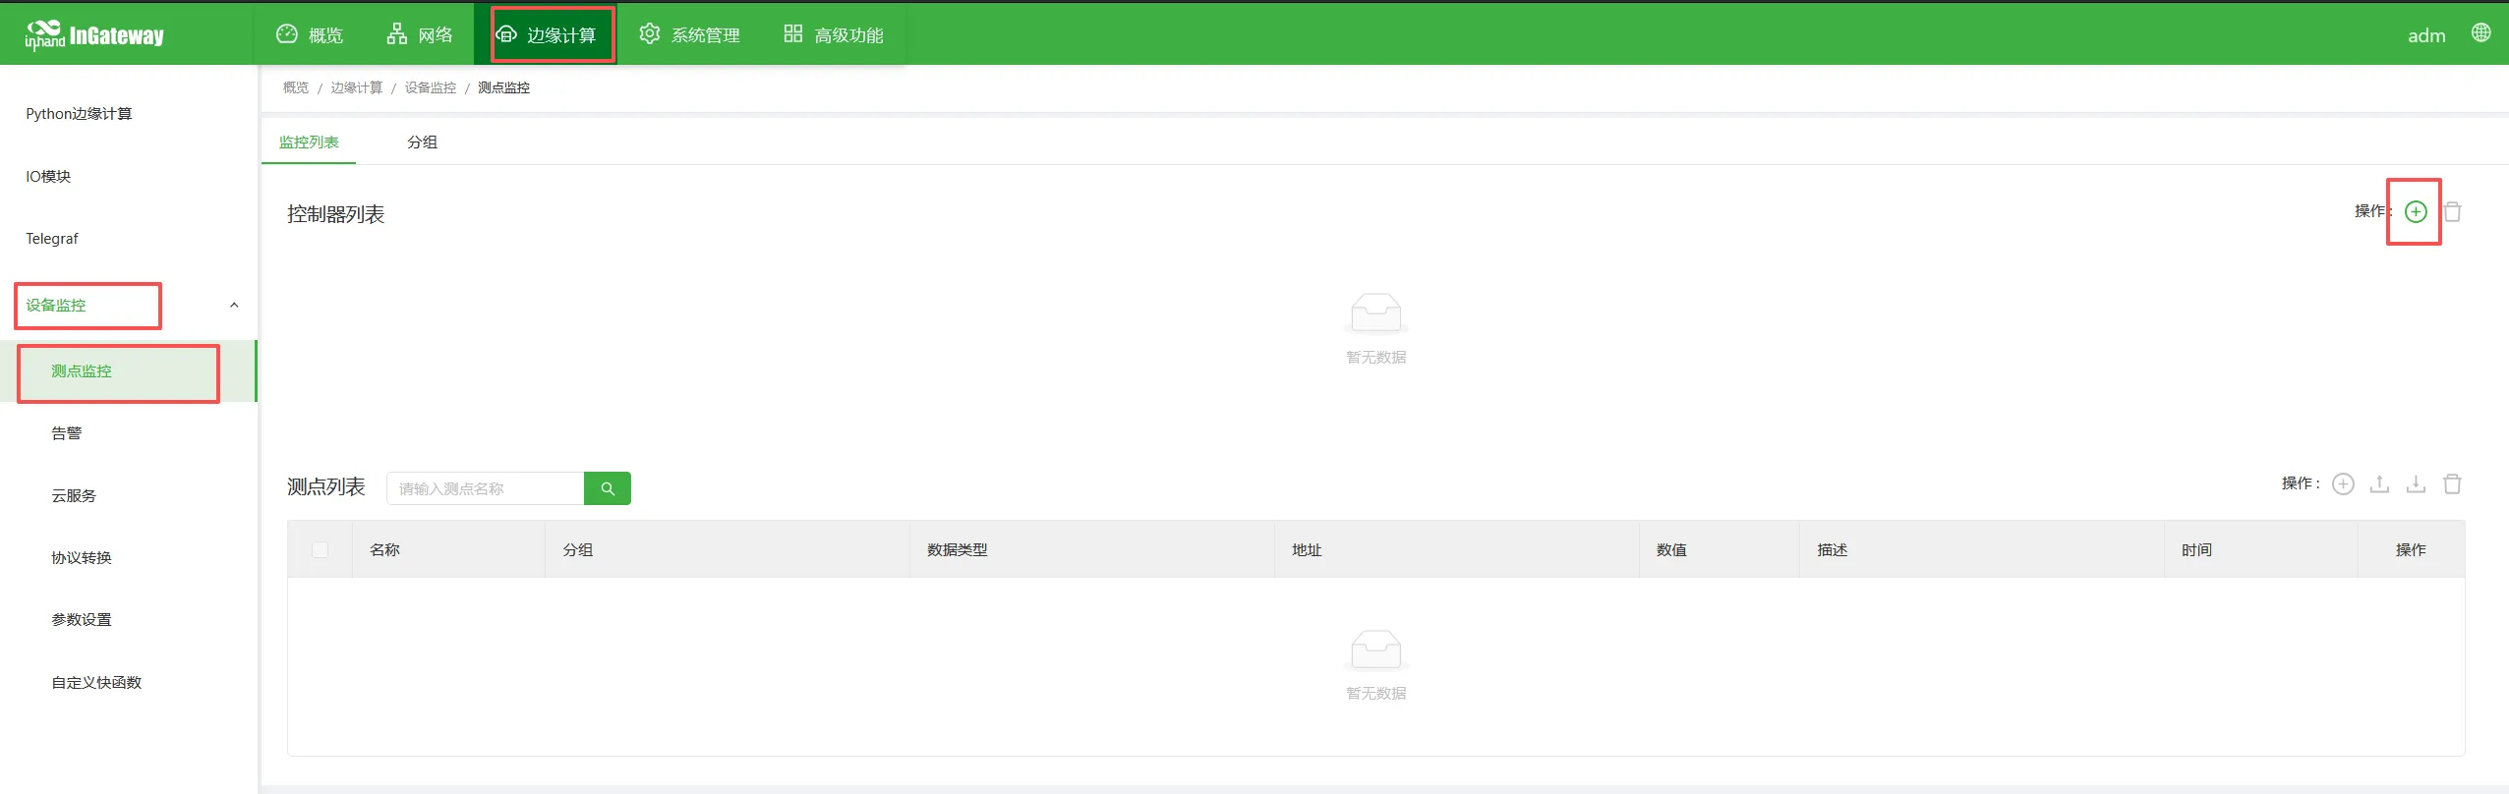Export measuring points via download icon
Image resolution: width=2509 pixels, height=794 pixels.
2416,483
